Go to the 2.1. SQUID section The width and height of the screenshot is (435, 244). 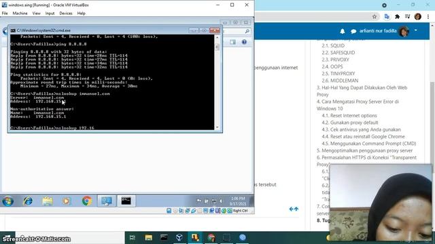point(333,45)
